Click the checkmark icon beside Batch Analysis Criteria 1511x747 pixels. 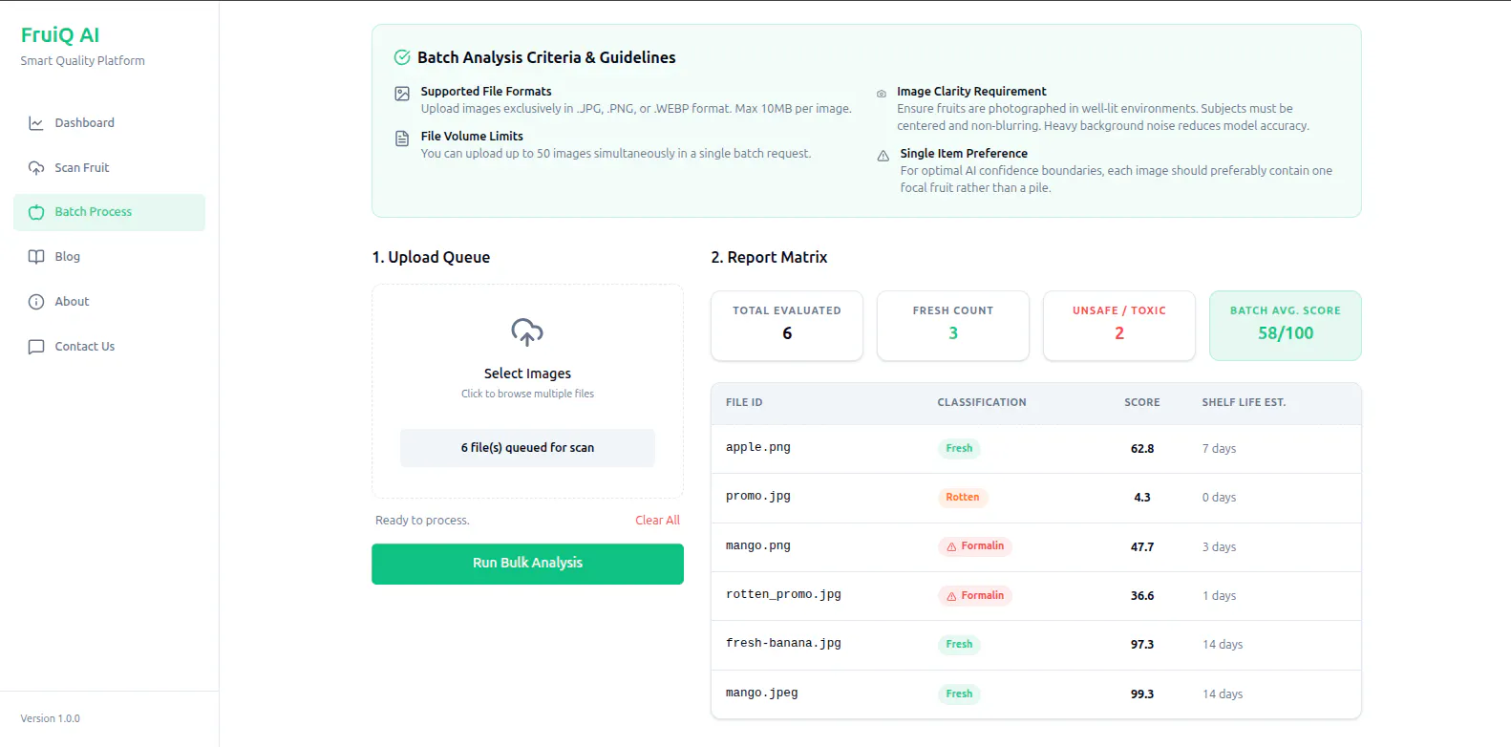tap(402, 57)
